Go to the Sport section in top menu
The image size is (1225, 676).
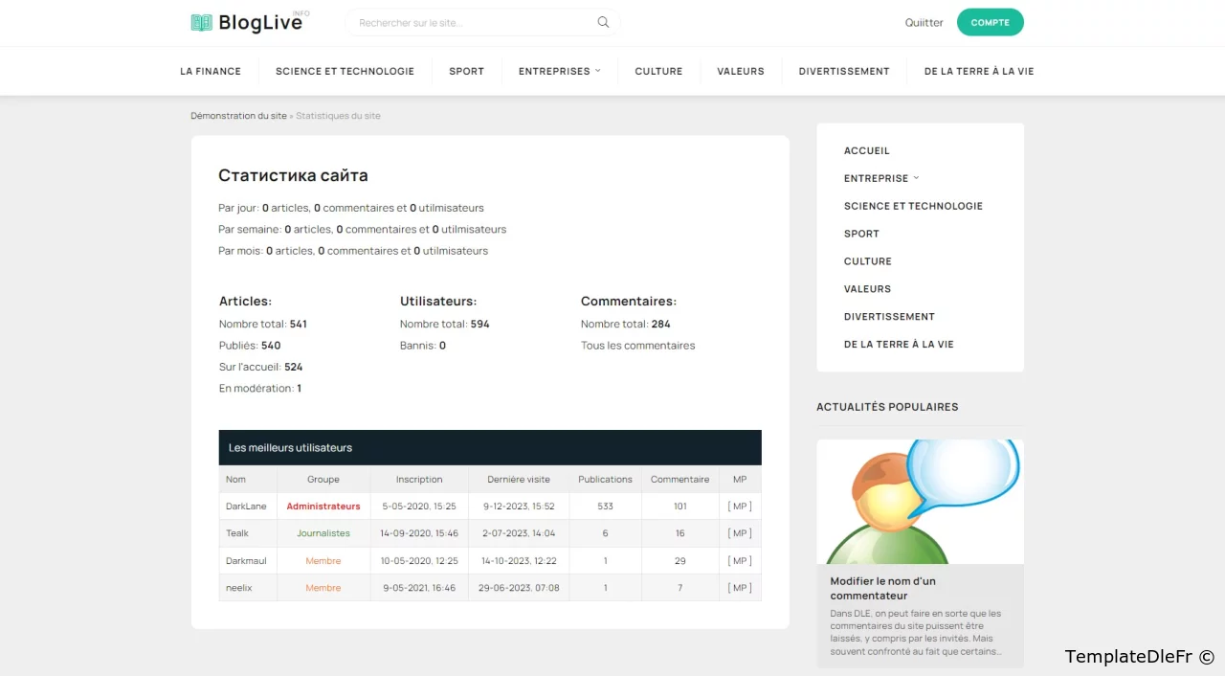point(466,71)
